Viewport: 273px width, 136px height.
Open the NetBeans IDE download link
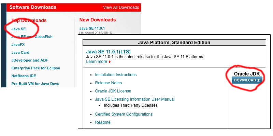tap(24, 76)
